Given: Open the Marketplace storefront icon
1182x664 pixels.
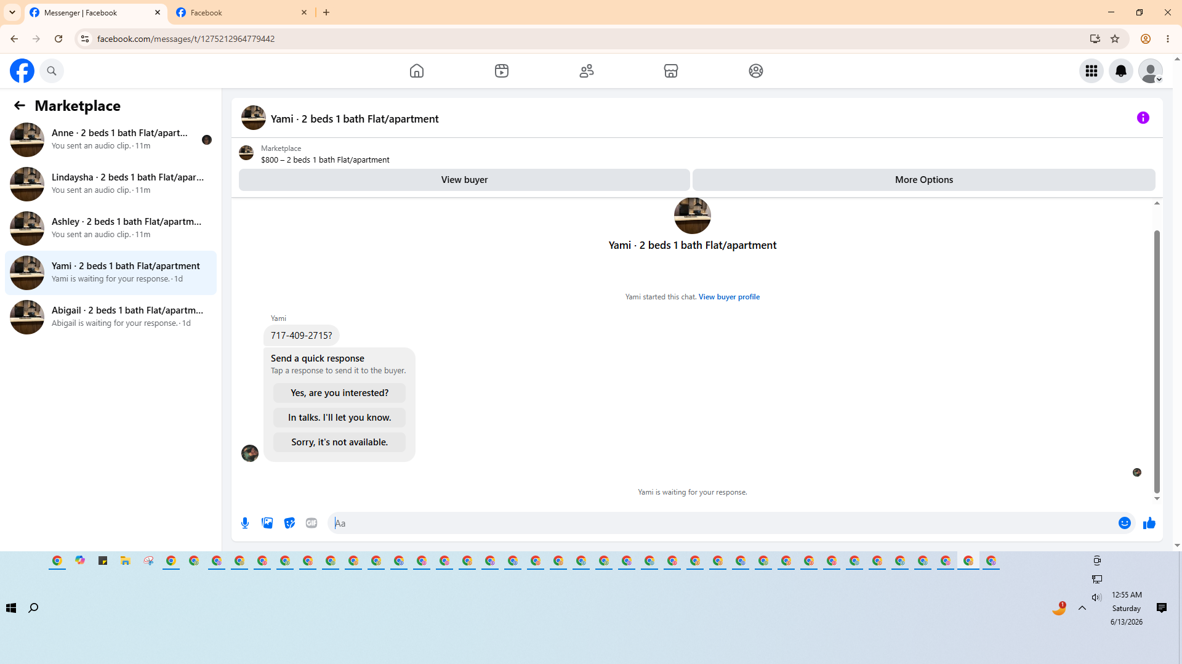Looking at the screenshot, I should point(671,71).
